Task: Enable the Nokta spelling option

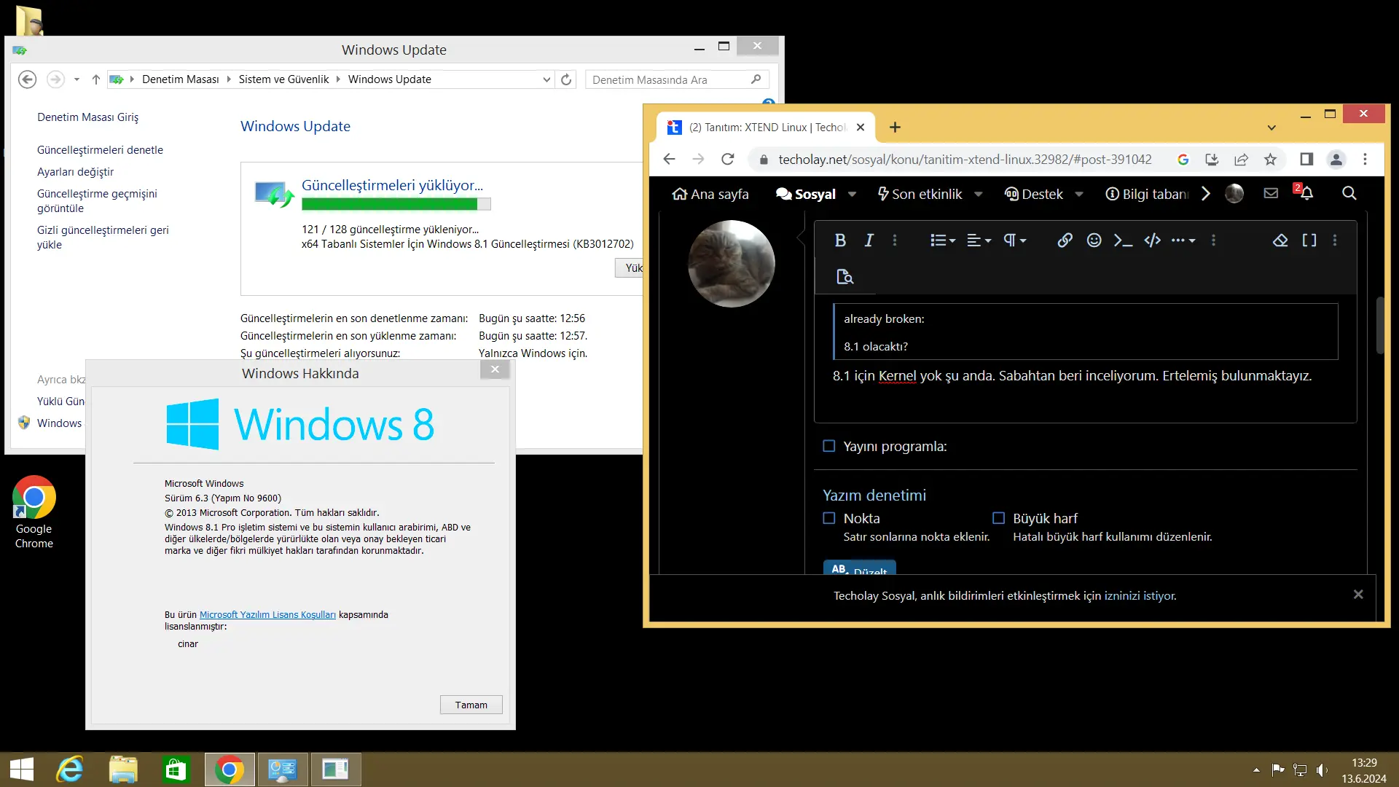Action: (828, 518)
